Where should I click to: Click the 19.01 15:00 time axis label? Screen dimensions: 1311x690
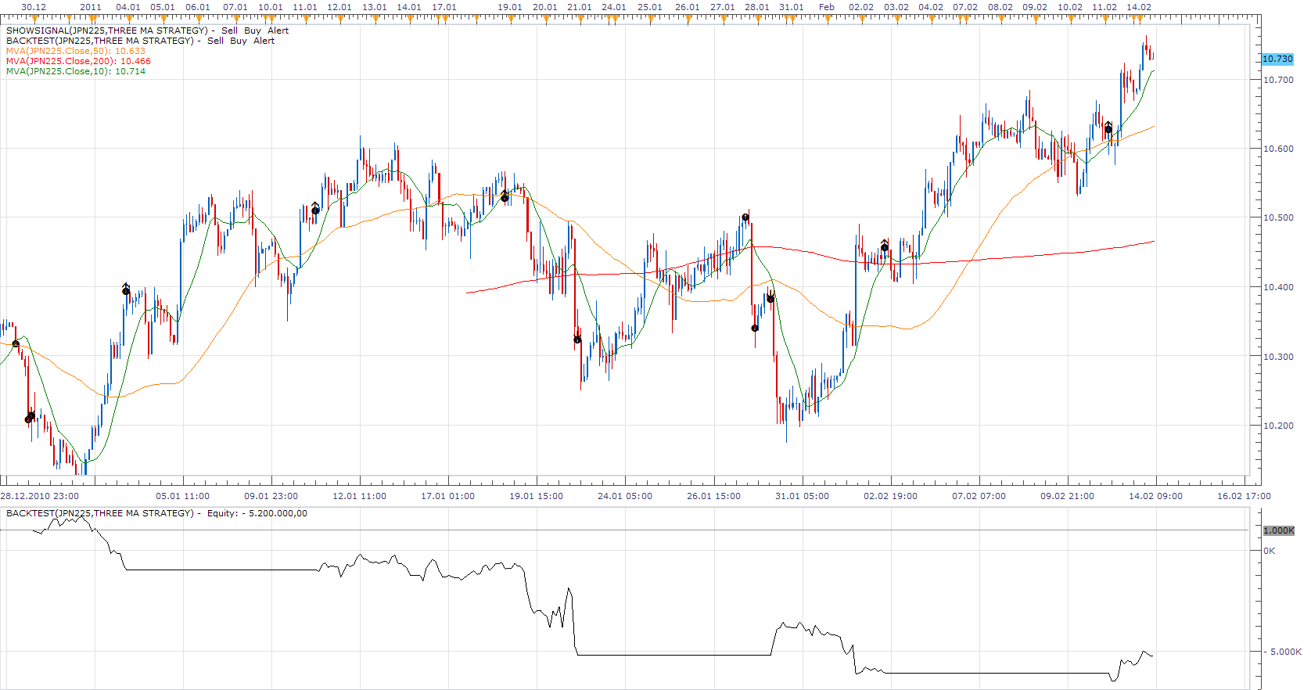pos(536,496)
